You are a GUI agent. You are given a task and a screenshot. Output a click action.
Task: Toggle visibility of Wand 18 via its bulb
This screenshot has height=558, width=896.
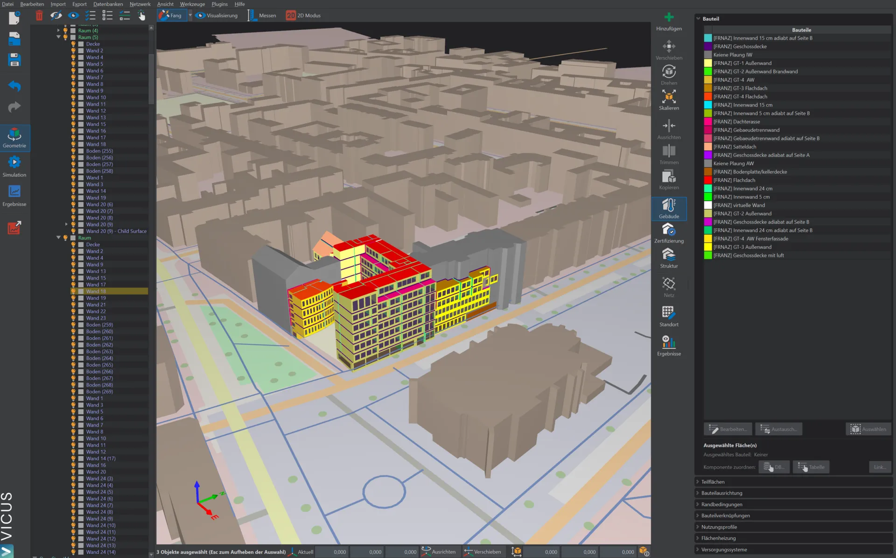pos(73,291)
